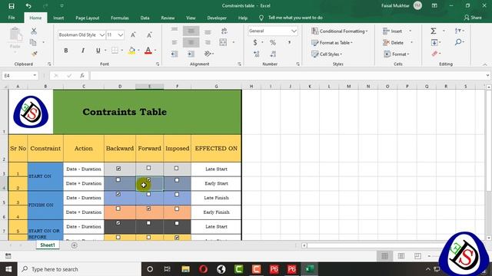Insert AutoSum formula

pos(434,31)
